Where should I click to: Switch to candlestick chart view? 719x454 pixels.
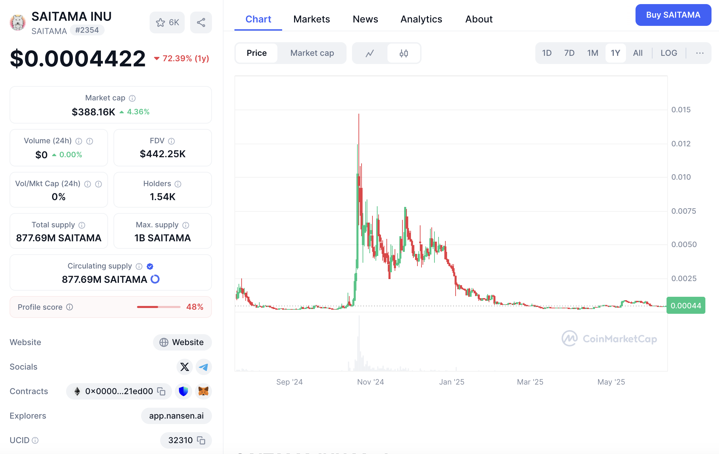[x=404, y=53]
